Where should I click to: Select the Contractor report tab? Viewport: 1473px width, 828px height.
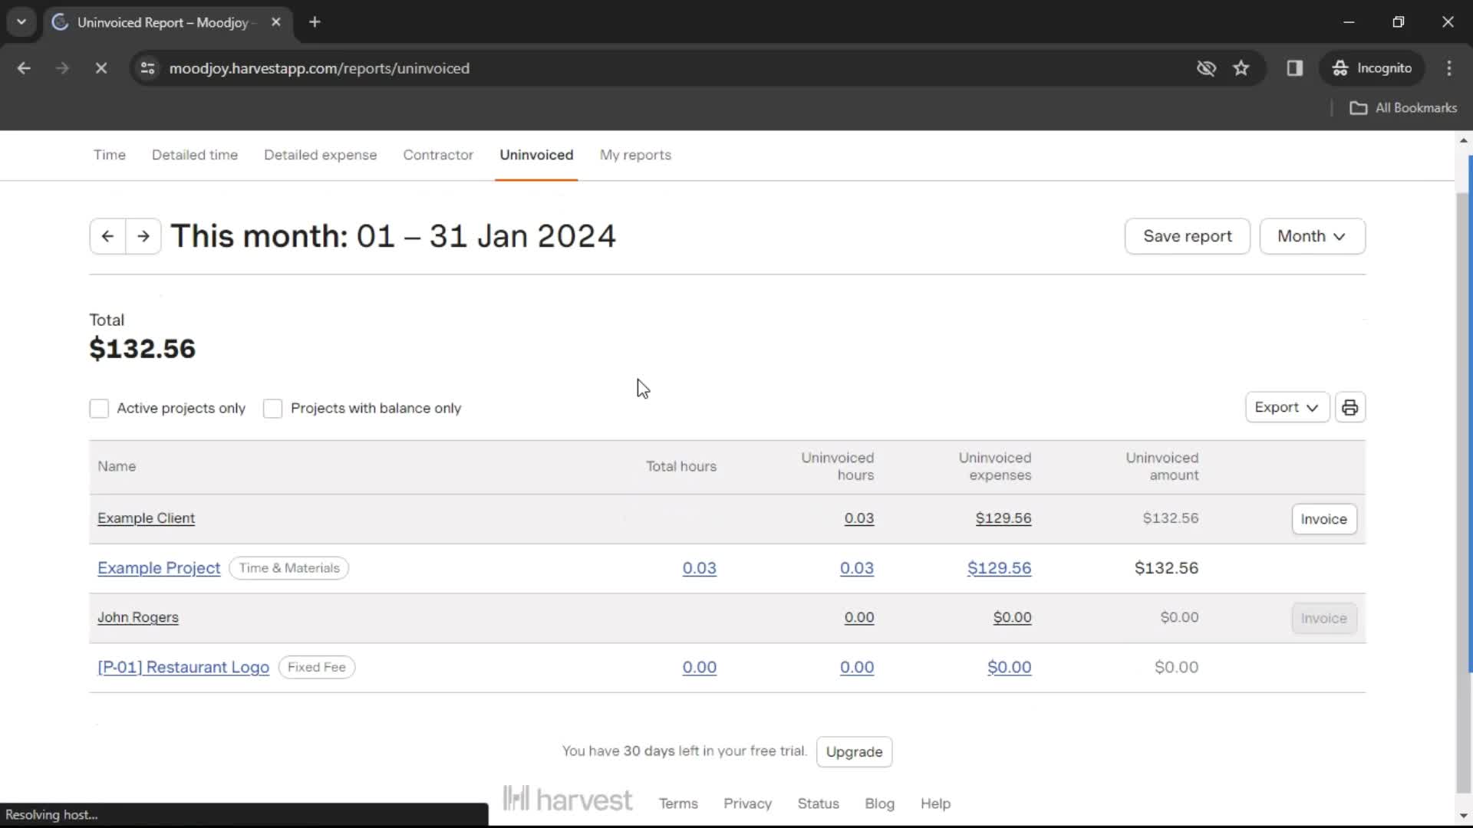coord(438,155)
